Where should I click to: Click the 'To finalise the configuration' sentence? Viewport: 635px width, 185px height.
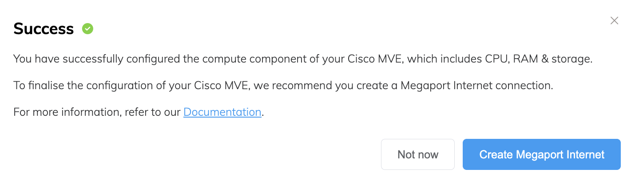pos(283,86)
